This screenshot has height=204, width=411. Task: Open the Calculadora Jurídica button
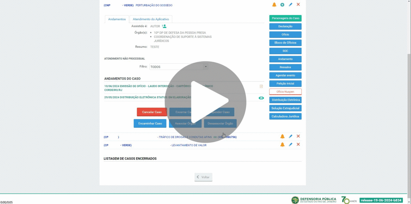(285, 116)
